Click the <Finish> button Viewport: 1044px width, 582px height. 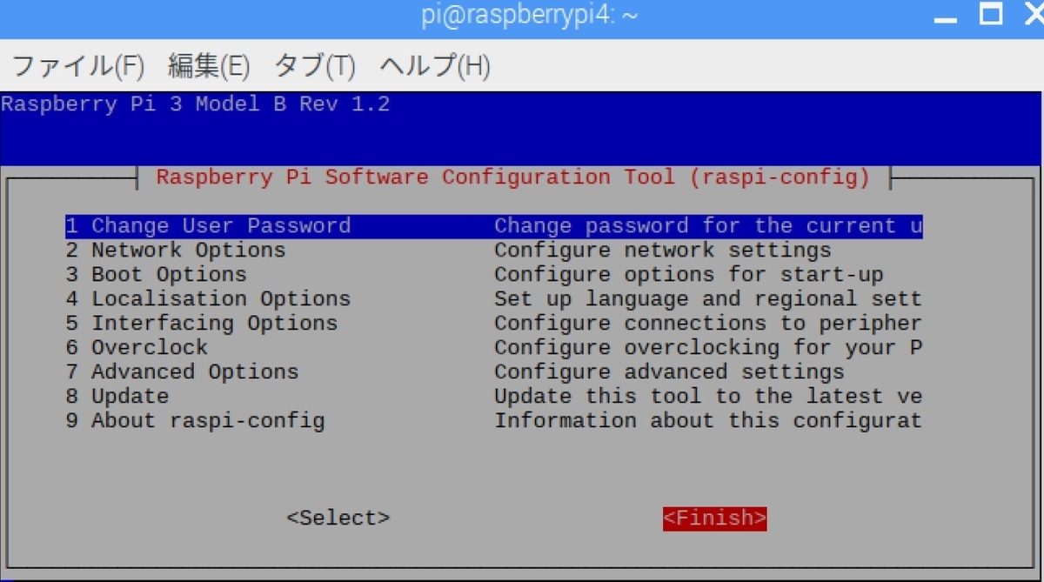(715, 518)
